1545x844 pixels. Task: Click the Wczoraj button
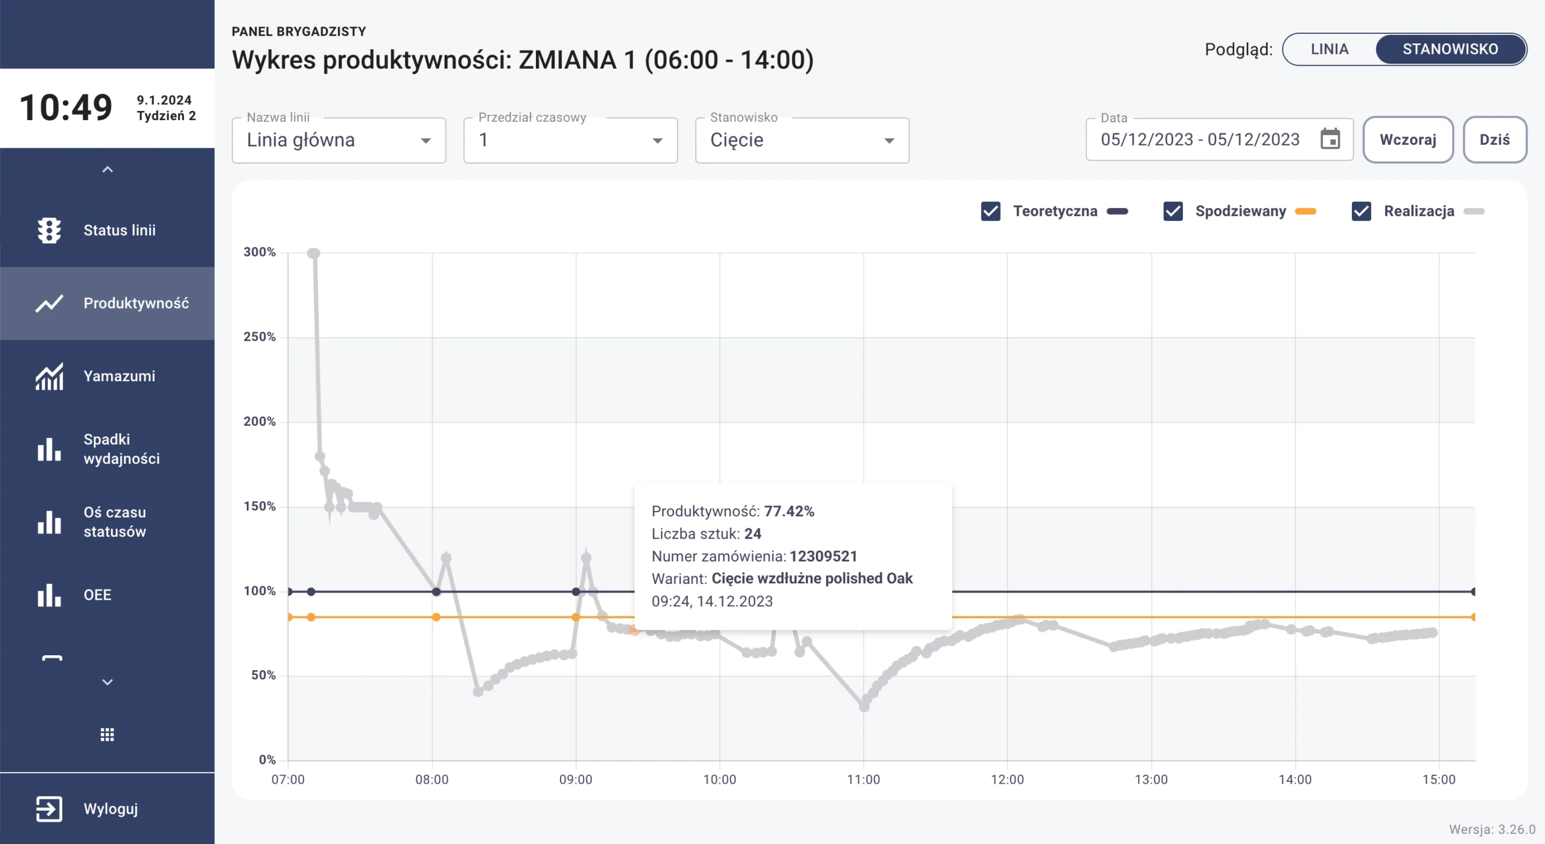click(x=1407, y=139)
